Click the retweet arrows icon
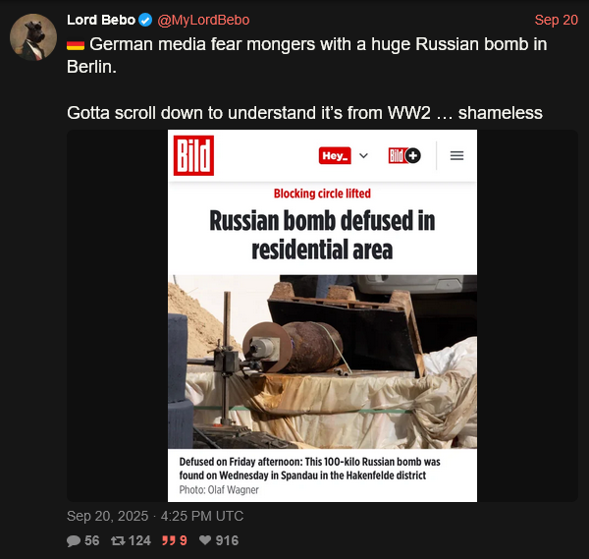Screen dimensions: 589x559 [x=118, y=540]
